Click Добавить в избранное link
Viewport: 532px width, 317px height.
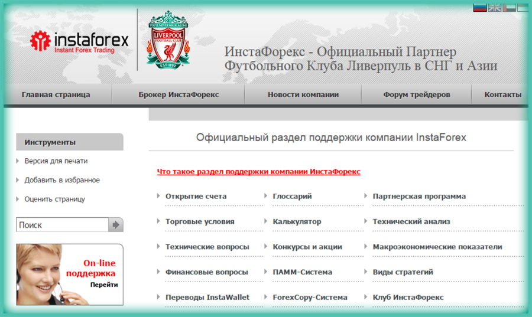click(x=62, y=180)
